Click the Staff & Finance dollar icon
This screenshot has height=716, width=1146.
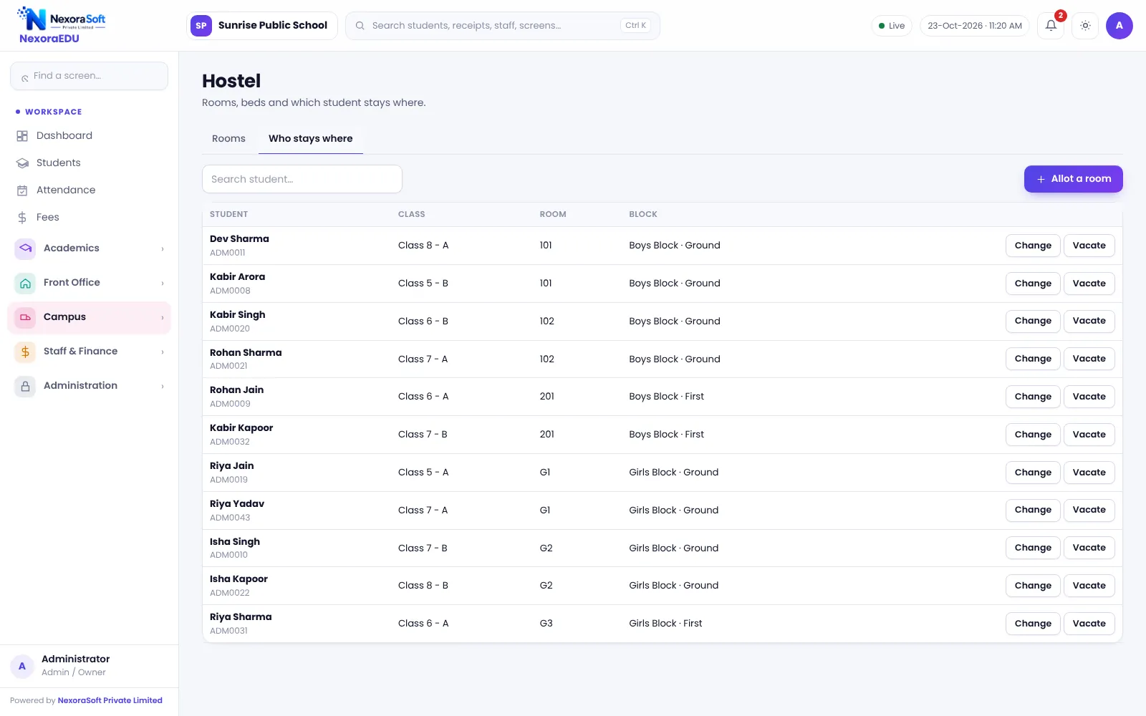click(25, 352)
